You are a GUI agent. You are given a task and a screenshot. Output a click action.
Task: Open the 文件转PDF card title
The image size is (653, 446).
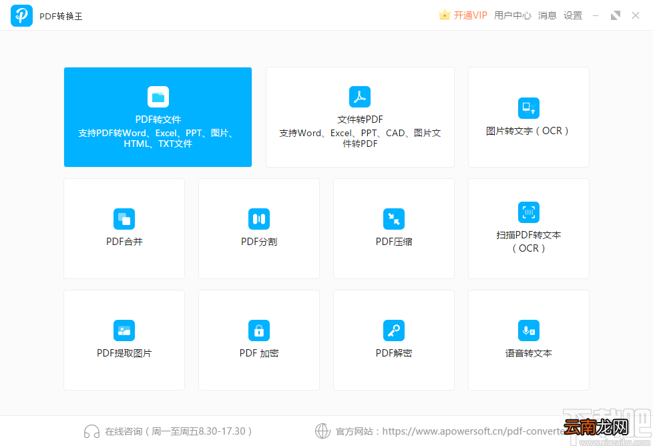[360, 120]
